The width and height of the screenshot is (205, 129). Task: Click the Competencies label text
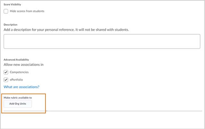19,72
